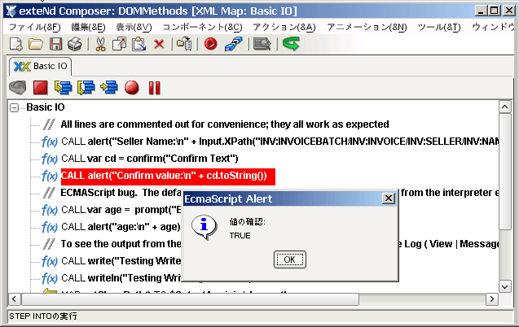Cut with the scissors icon

click(x=100, y=44)
